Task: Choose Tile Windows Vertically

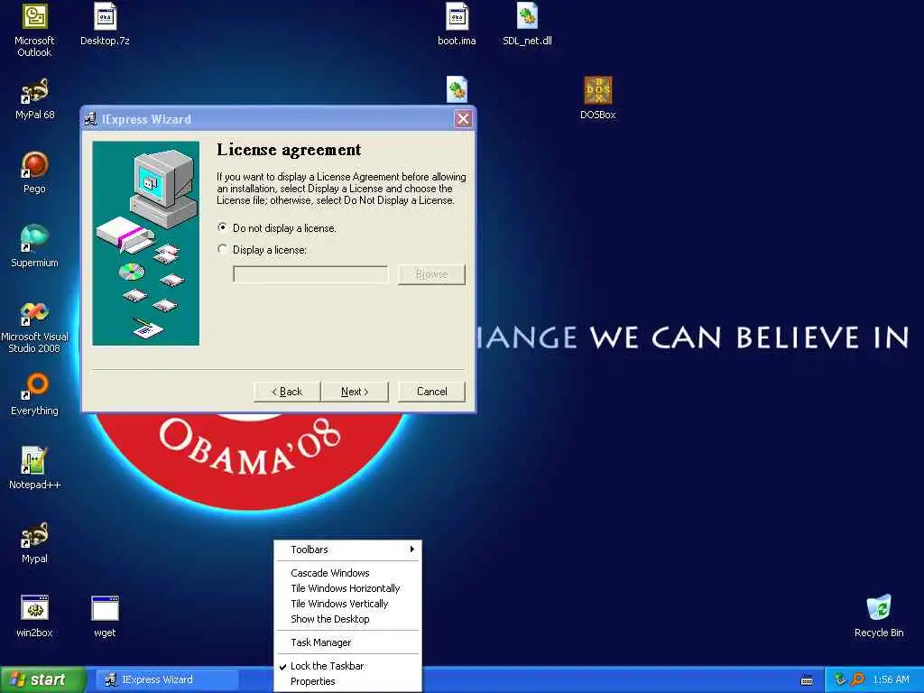Action: [348, 604]
